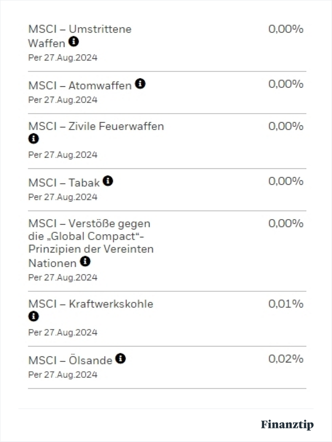
Task: Show info tooltip for Tabak
Action: pyautogui.click(x=108, y=181)
